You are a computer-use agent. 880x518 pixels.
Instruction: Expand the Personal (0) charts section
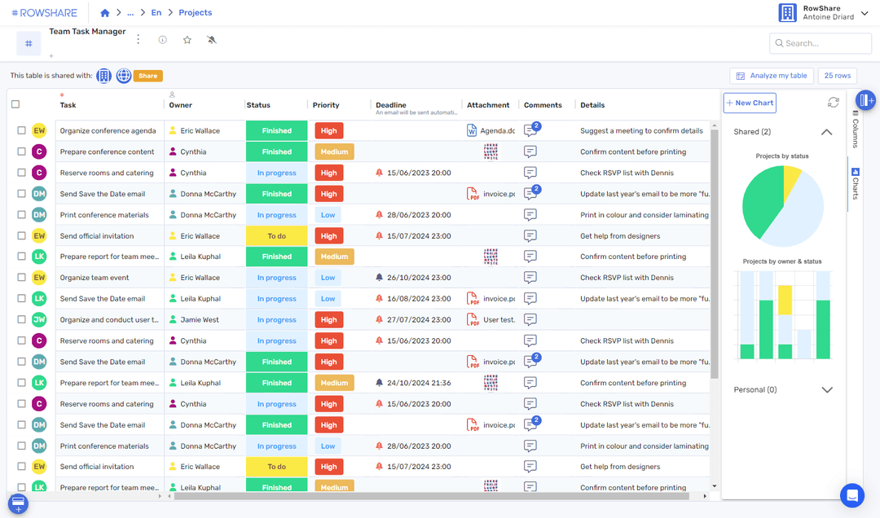click(827, 389)
